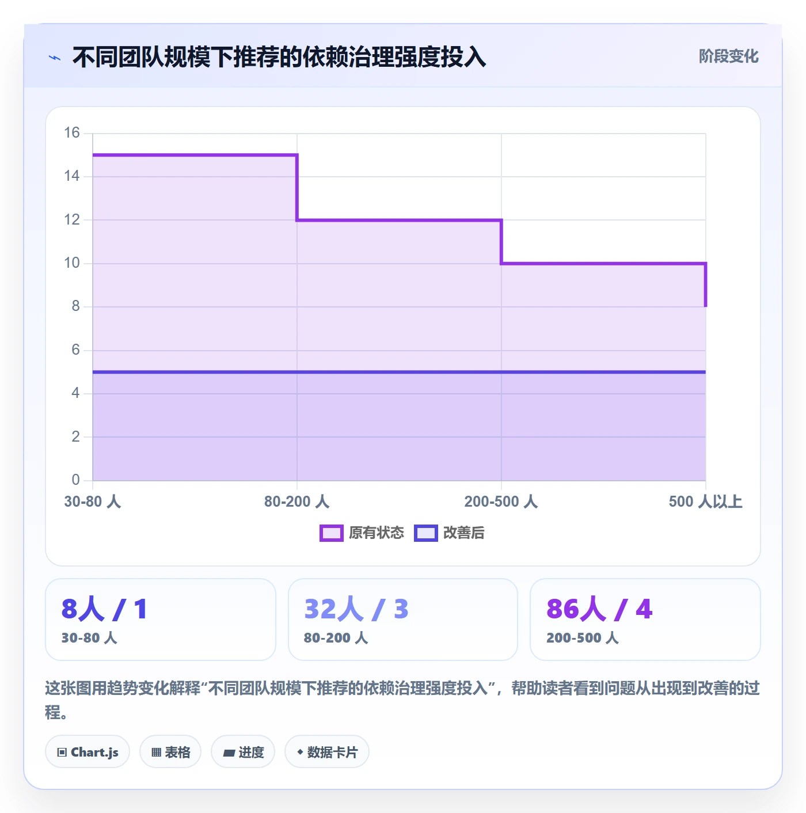Hide the 原有状态 dataset via legend label

(x=377, y=533)
